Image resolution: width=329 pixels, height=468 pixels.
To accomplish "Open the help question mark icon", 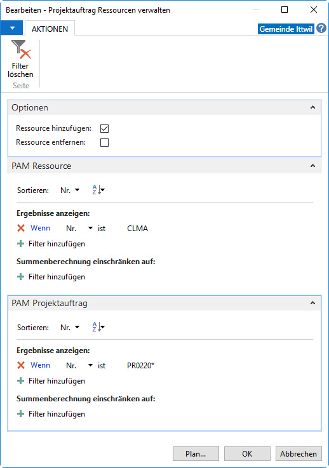I will 321,29.
